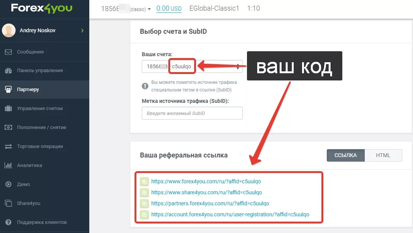Click the Сообщения envelope icon

pyautogui.click(x=8, y=52)
